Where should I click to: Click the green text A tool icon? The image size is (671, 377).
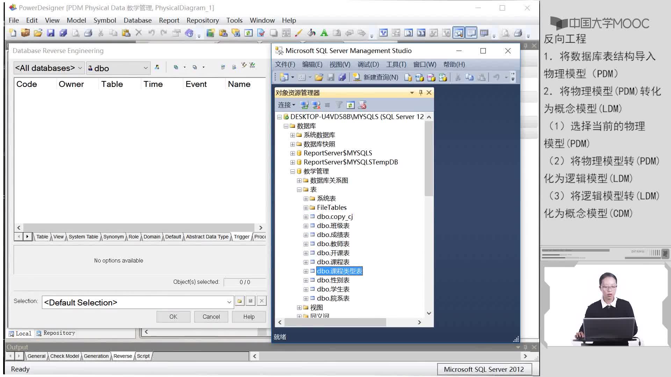[x=324, y=33]
